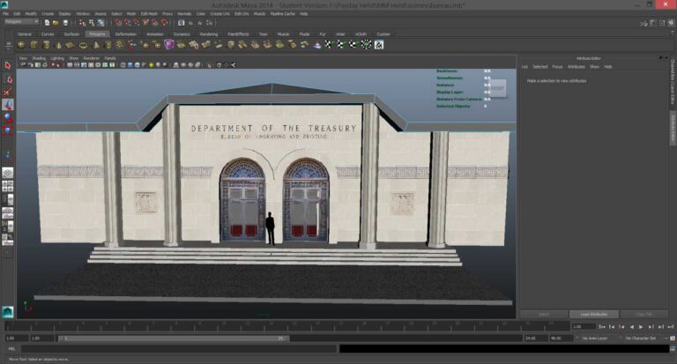677x364 pixels.
Task: Open the viewport Show menu
Action: [x=74, y=58]
